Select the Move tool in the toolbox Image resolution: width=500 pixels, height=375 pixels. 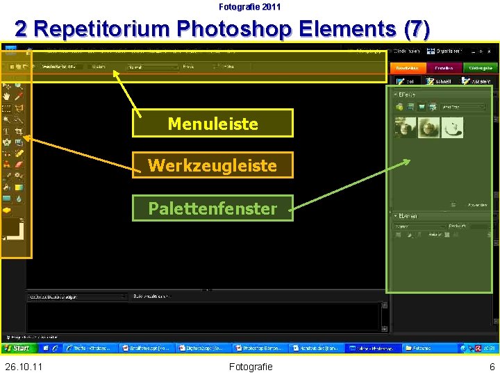tap(6, 85)
